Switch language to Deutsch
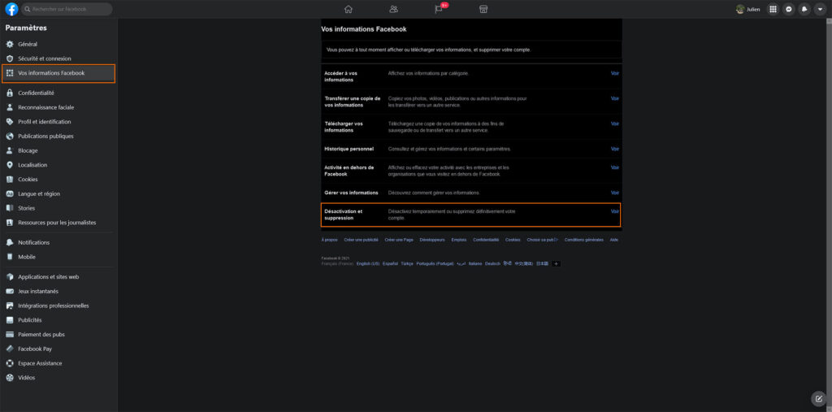This screenshot has width=832, height=412. 493,263
